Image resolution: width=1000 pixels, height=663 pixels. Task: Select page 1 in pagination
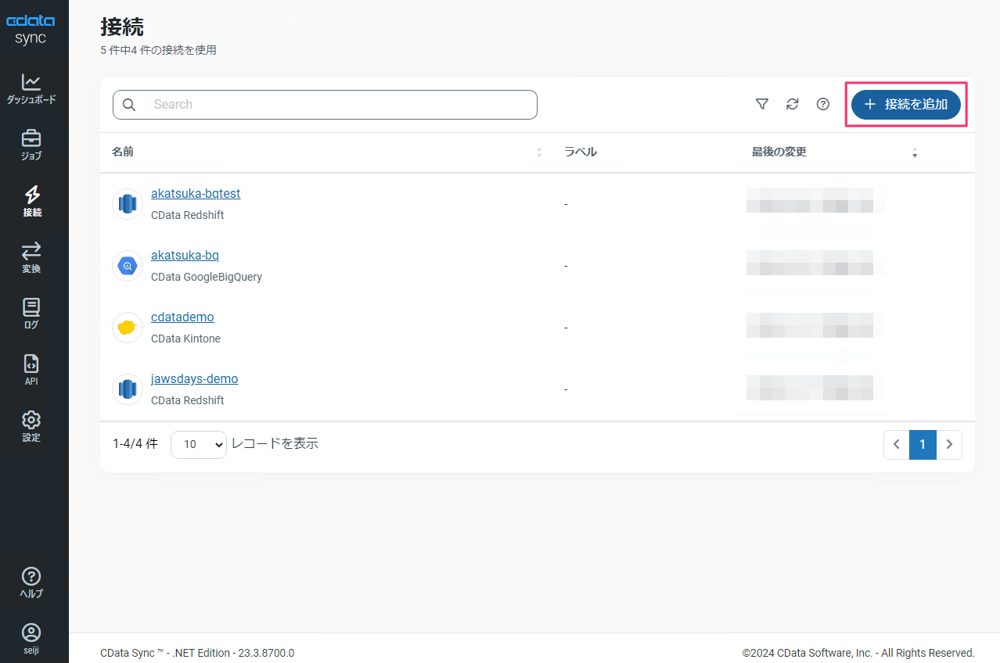[x=923, y=444]
